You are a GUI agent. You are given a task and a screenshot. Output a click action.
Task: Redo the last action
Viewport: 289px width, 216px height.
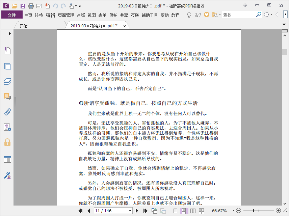coord(63,6)
